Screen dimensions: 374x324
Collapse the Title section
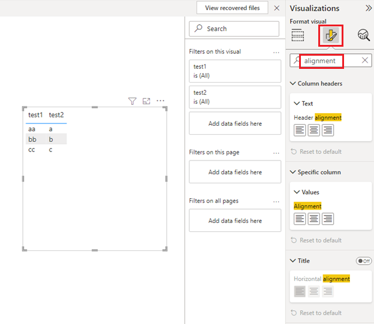tap(292, 261)
